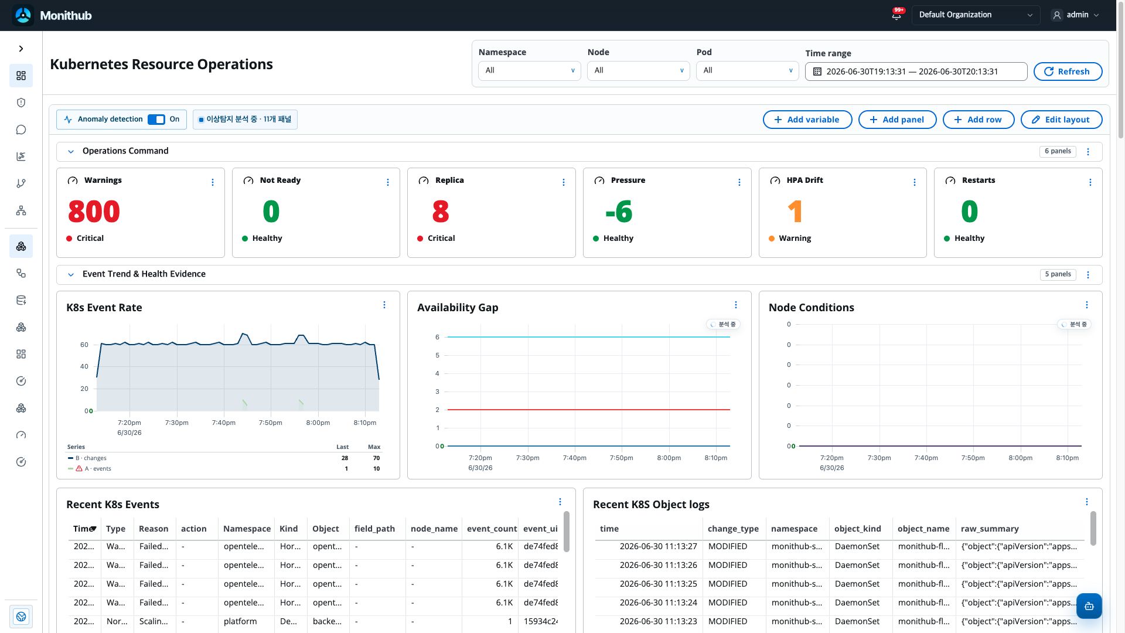
Task: Click the admin user avatar icon
Action: [1057, 15]
